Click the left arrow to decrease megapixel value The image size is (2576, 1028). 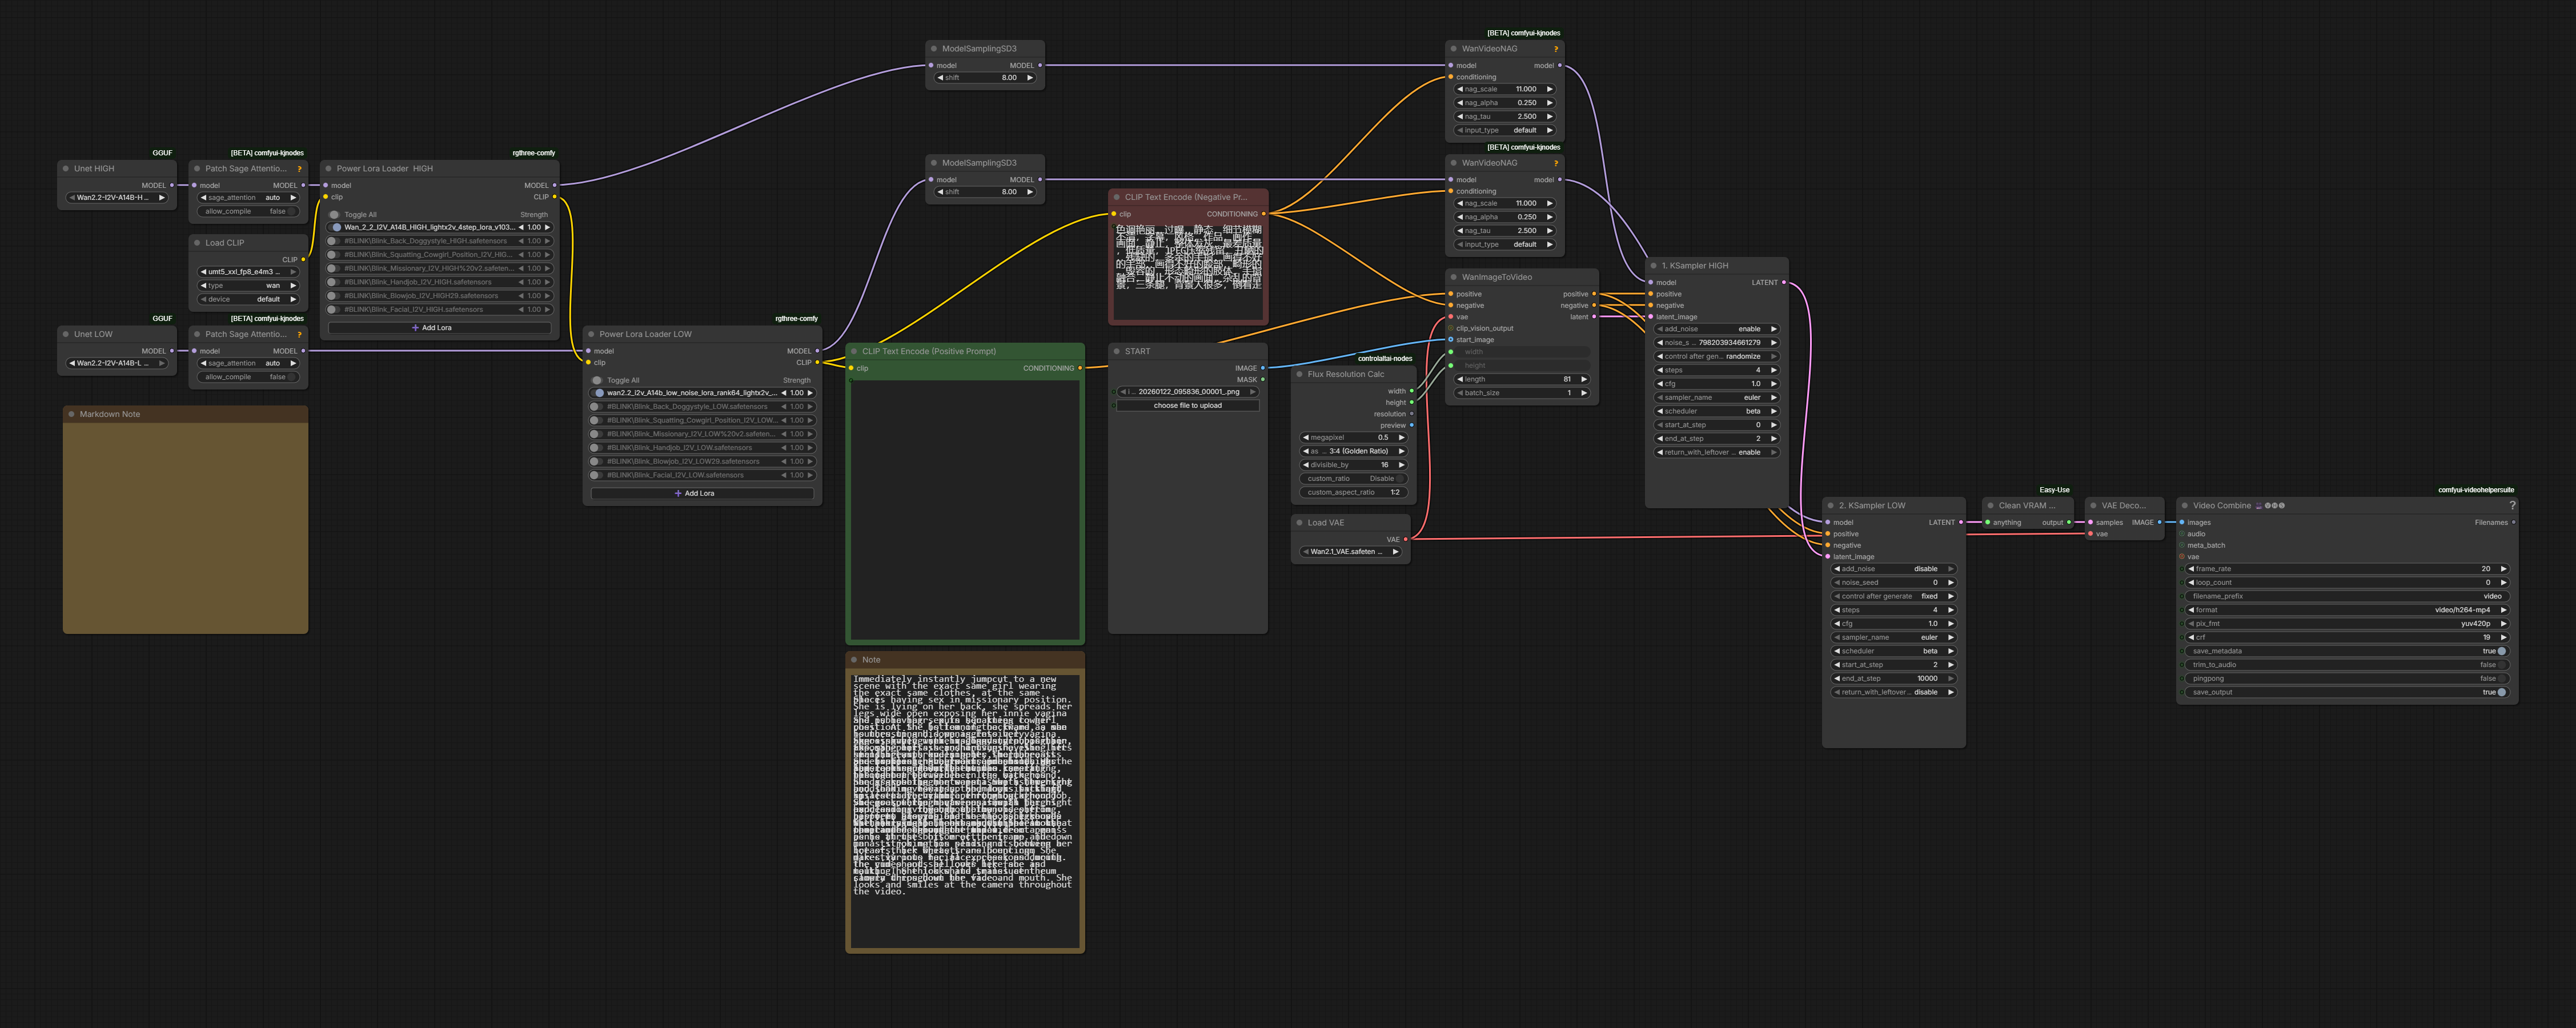1305,437
